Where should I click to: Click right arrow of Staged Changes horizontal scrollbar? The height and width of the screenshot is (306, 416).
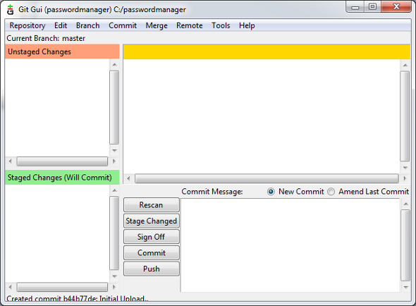click(114, 287)
